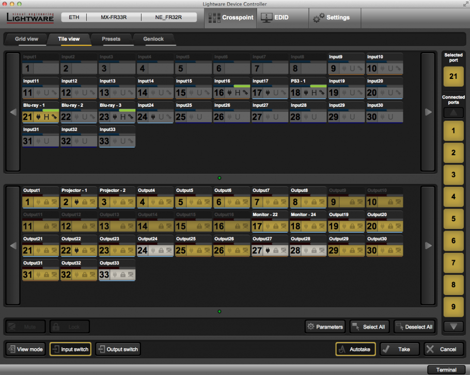Open the Crosspoint grid icon menu

(230, 18)
